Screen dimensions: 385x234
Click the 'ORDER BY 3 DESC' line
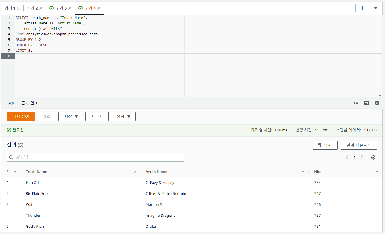click(x=31, y=45)
